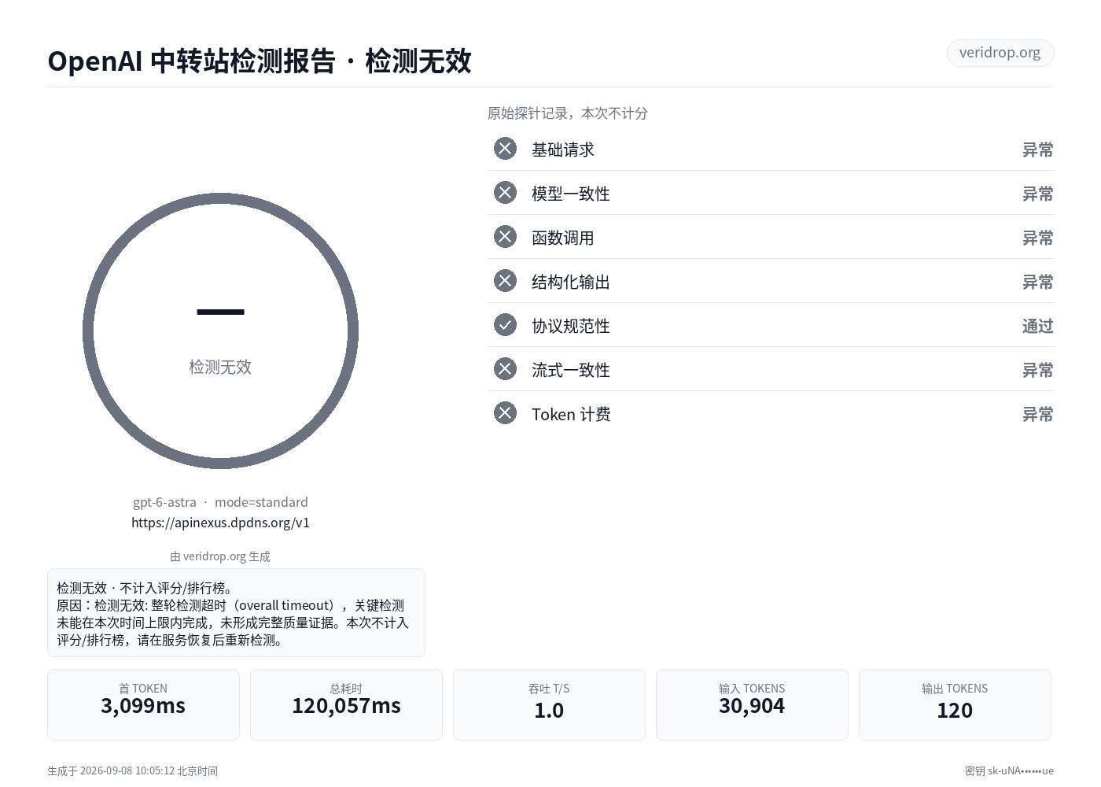Image resolution: width=1101 pixels, height=787 pixels.
Task: Open the https://apinexus.dpdns.org/v1 URL
Action: tap(220, 523)
